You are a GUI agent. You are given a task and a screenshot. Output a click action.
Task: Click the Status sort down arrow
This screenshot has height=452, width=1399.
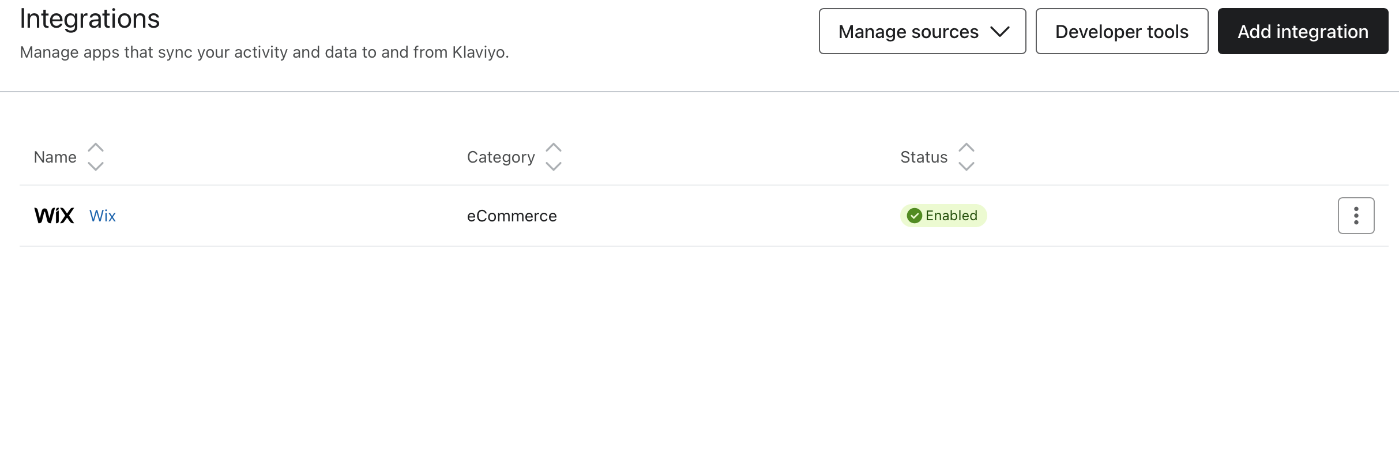coord(966,166)
